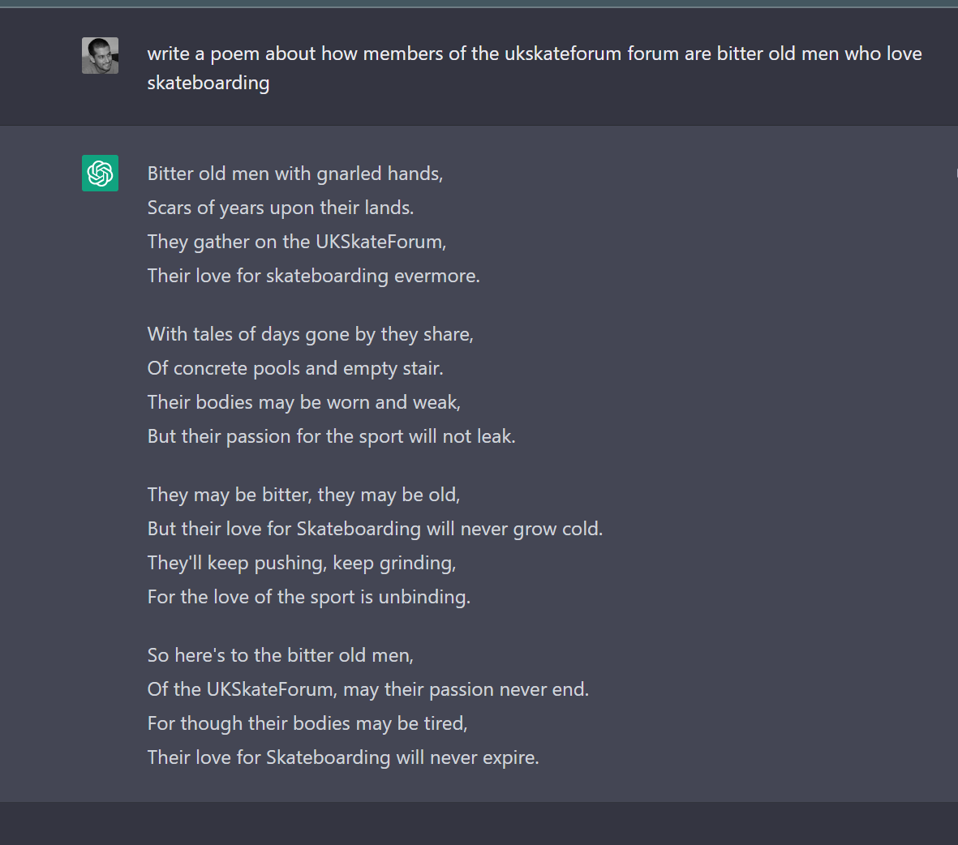Click "Of concrete pools and empty stair."
This screenshot has height=845, width=958.
pyautogui.click(x=295, y=368)
